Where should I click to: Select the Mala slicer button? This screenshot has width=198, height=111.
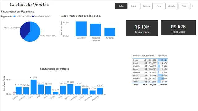click(184, 6)
